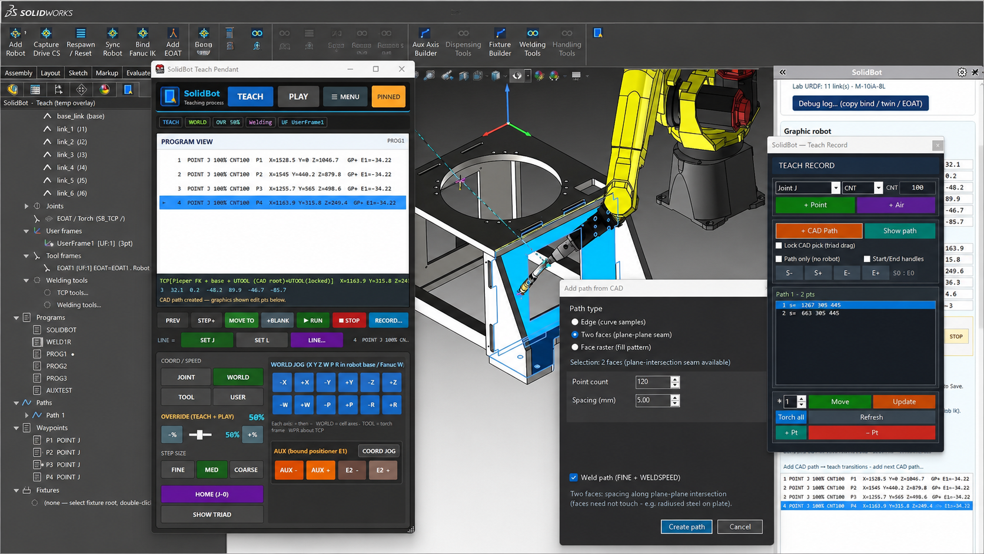The width and height of the screenshot is (984, 554).
Task: Collapse the Programs tree node
Action: click(x=16, y=317)
